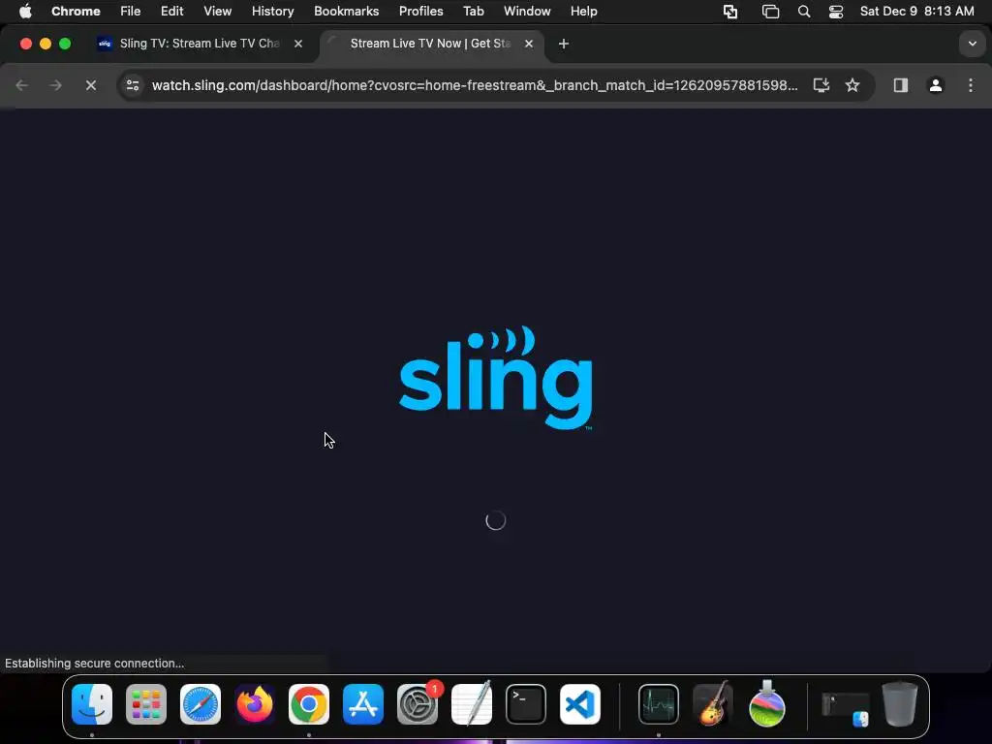Open Launchpad from the Dock

point(146,704)
